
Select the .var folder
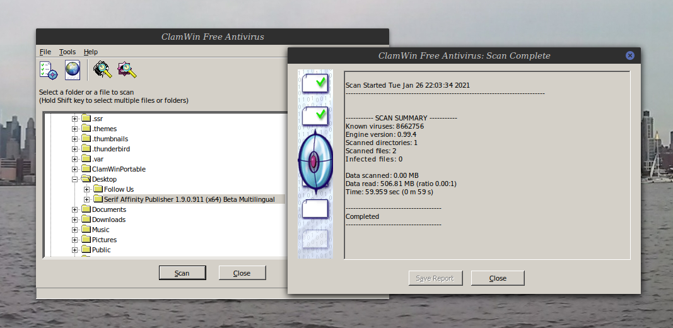pyautogui.click(x=98, y=159)
